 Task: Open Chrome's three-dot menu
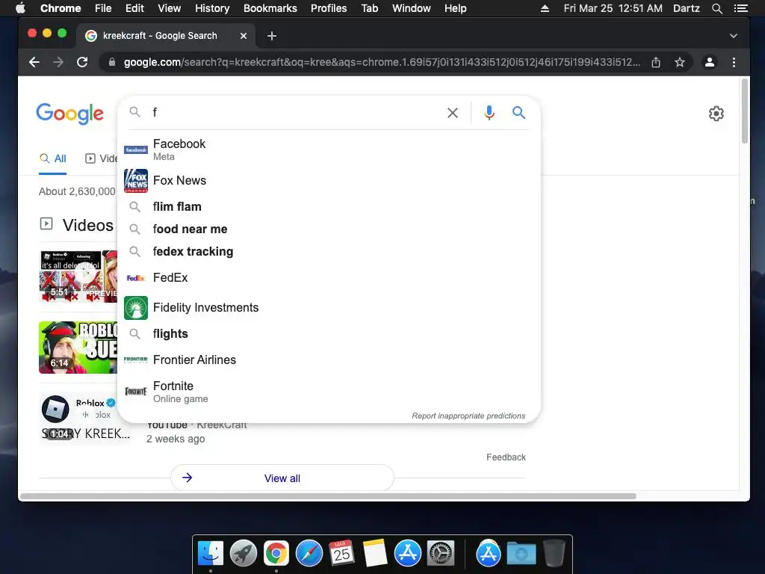point(734,62)
